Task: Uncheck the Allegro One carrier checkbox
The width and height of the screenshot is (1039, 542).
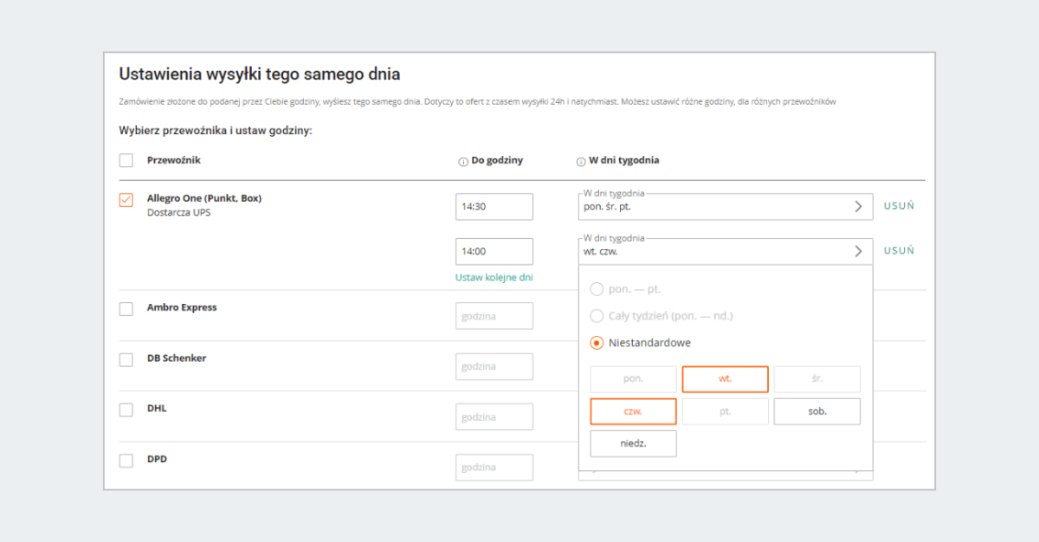Action: pyautogui.click(x=126, y=200)
